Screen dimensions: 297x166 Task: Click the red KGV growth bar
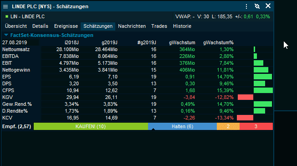246,97
